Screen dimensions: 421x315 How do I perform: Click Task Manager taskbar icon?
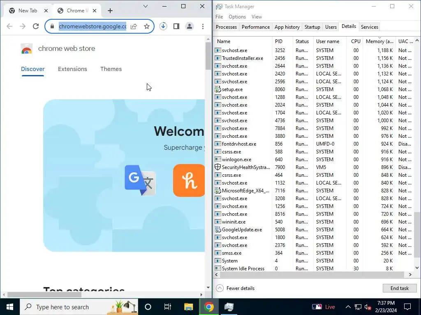pos(229,307)
